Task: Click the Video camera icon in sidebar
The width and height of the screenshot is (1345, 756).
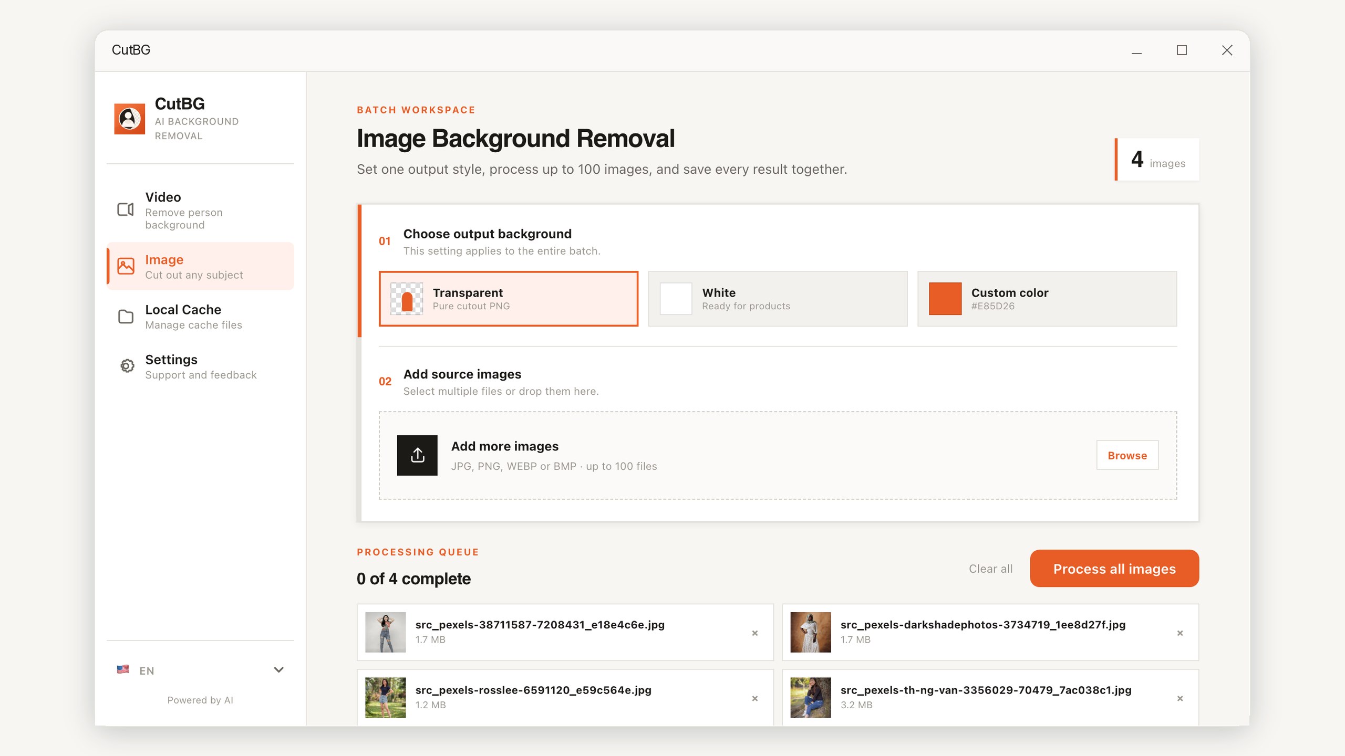Action: (x=125, y=210)
